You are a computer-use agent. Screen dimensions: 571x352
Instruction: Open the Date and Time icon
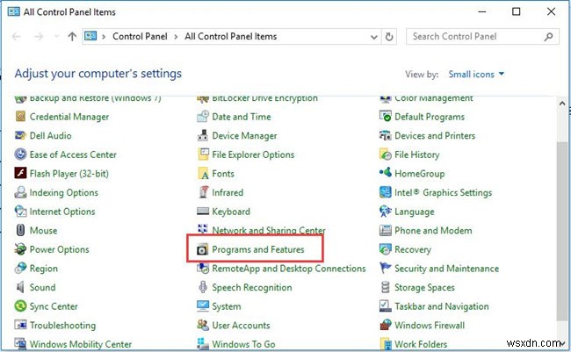pyautogui.click(x=203, y=117)
